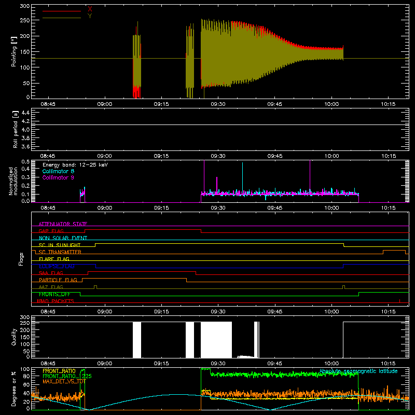Viewport: 415px width, 415px height.
Task: Click the 'Energy band: 12-25 keV' annotation
Action: click(75, 165)
